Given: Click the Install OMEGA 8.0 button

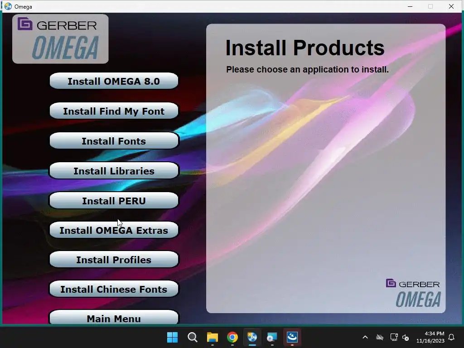Looking at the screenshot, I should click(114, 81).
